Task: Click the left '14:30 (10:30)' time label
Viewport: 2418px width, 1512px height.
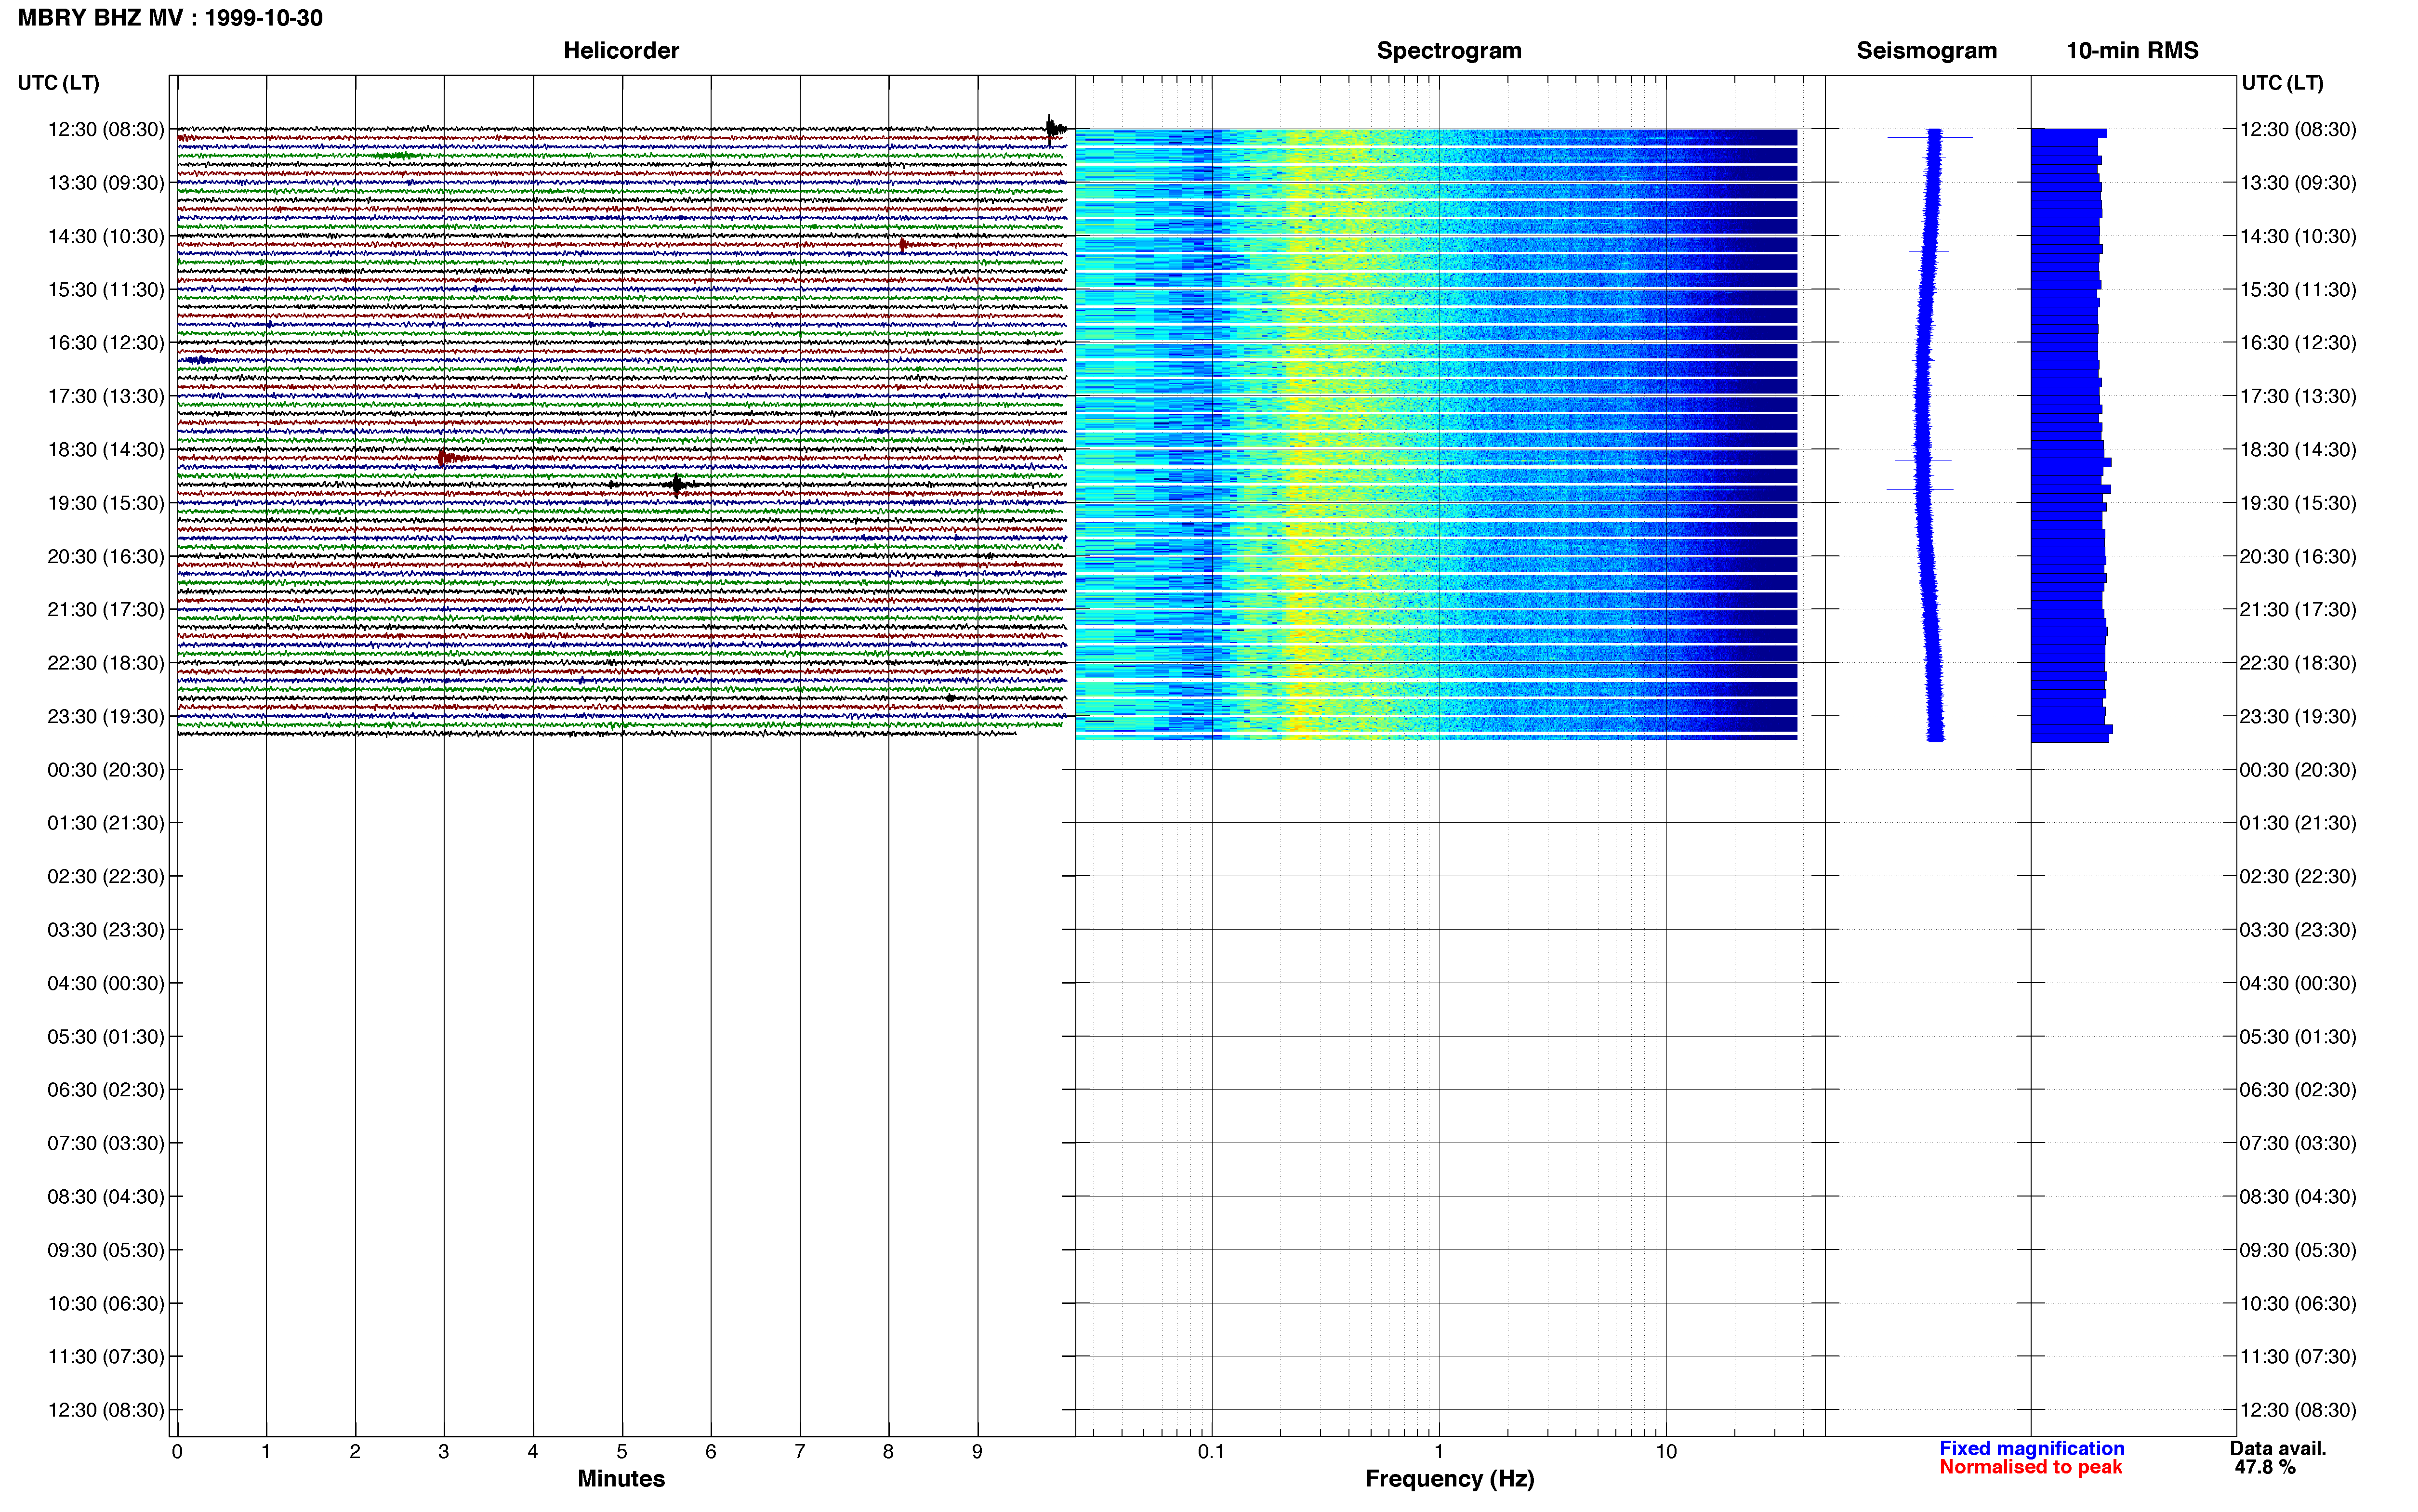Action: coord(106,236)
